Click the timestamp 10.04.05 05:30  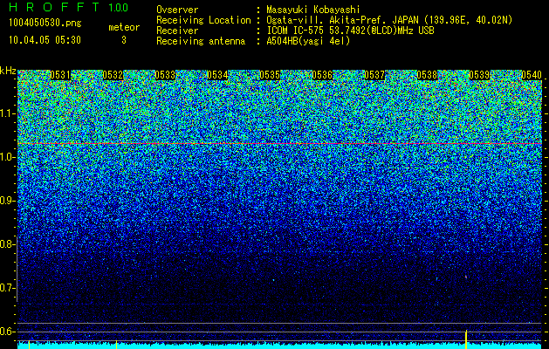(45, 40)
